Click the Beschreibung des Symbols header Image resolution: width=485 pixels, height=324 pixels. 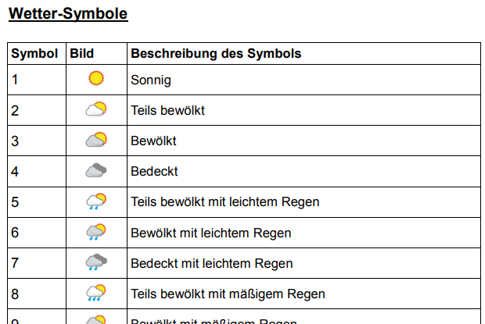tap(216, 53)
